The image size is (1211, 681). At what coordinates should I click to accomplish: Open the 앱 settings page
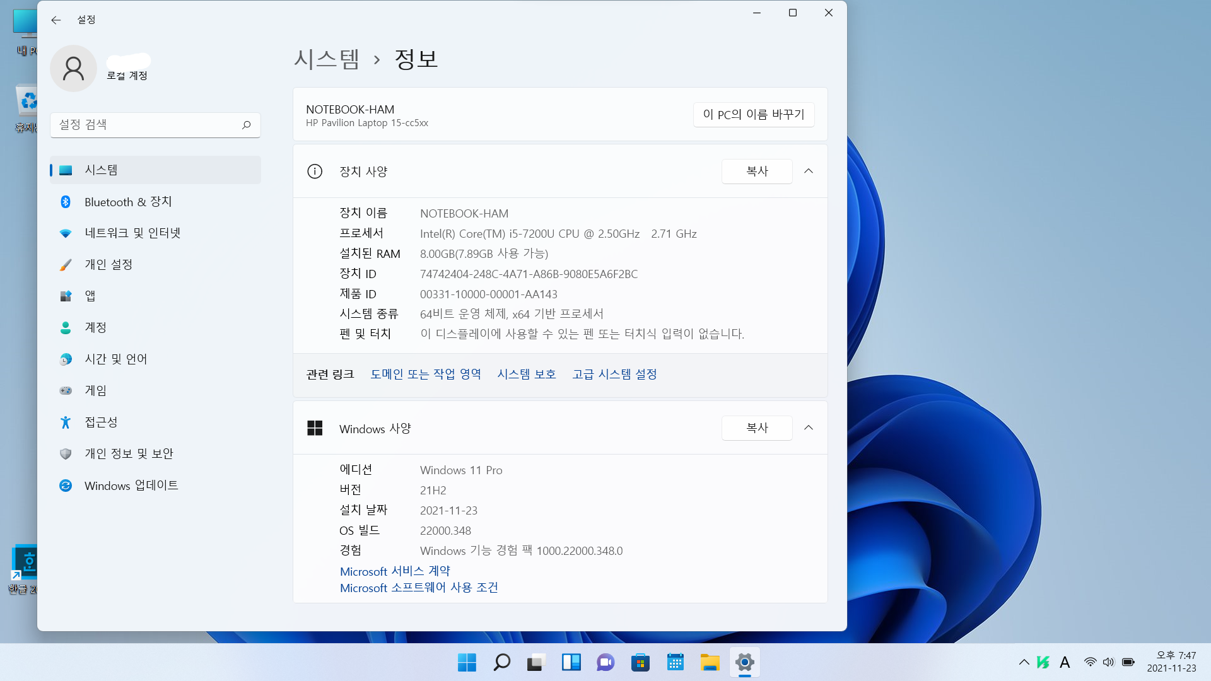(155, 296)
